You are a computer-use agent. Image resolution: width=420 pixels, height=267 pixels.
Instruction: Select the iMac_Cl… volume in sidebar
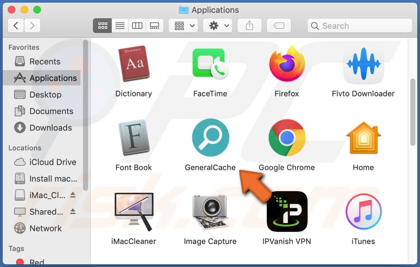tap(40, 195)
